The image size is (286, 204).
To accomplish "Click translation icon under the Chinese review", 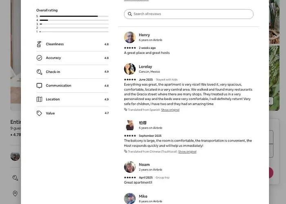I will tap(125, 151).
